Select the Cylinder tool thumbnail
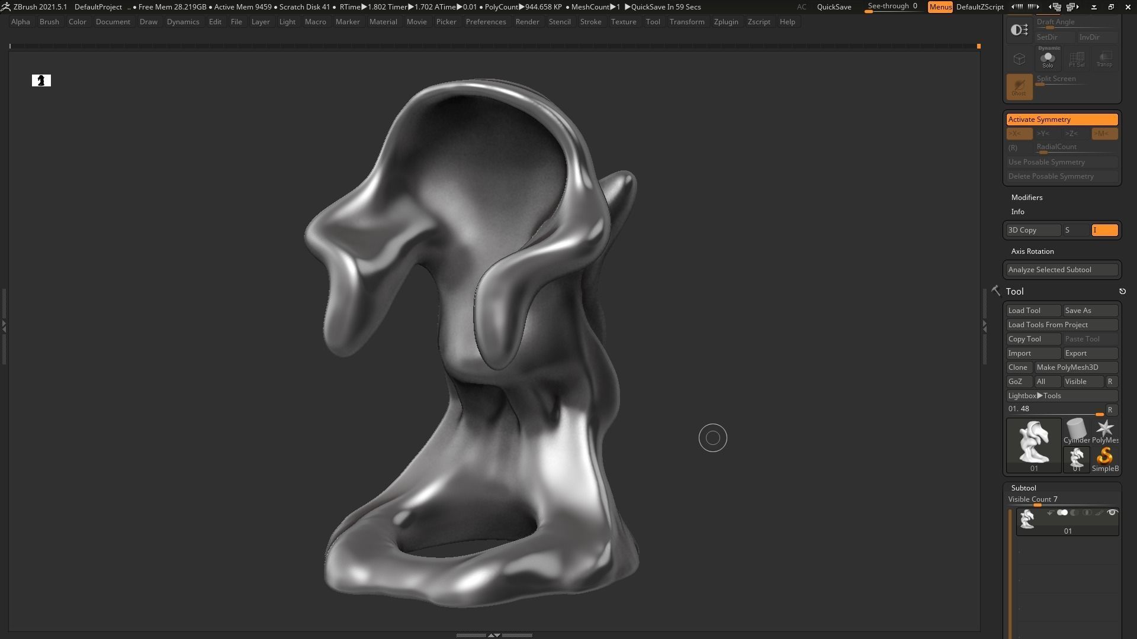 1077,431
